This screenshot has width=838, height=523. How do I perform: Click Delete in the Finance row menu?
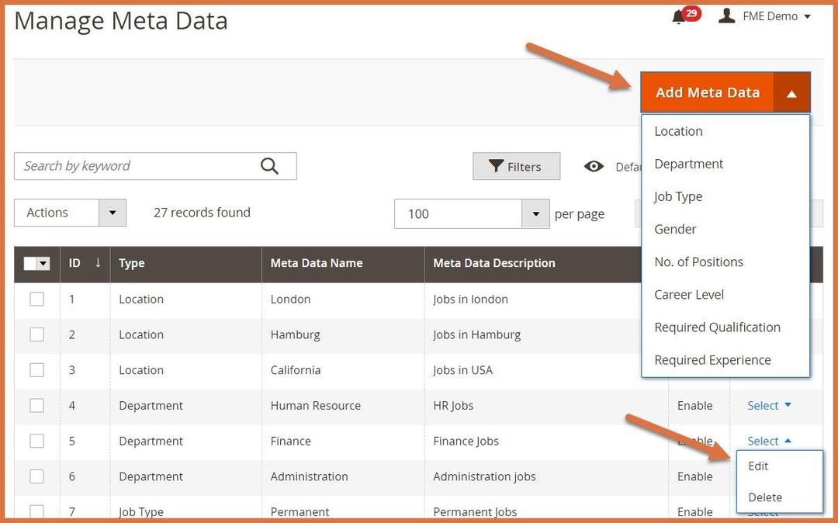(x=765, y=497)
